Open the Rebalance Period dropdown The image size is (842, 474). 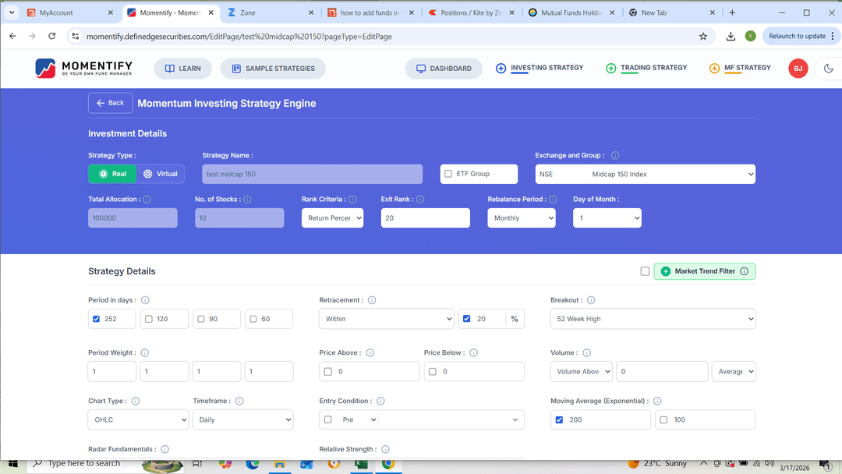pyautogui.click(x=521, y=218)
